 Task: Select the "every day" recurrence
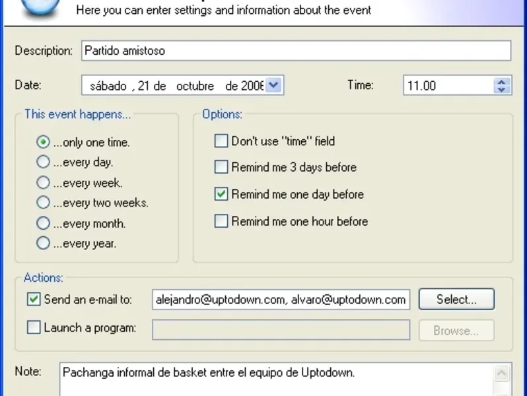44,162
